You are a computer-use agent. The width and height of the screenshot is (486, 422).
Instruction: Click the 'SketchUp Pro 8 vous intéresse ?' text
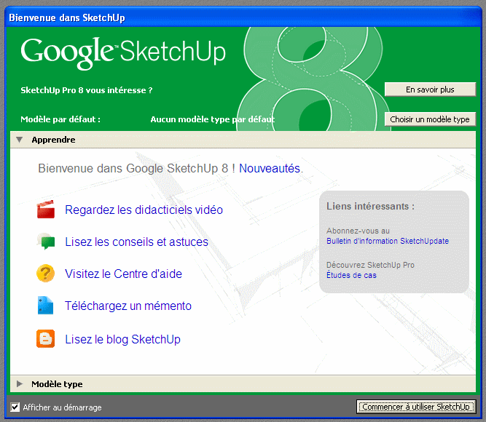click(x=87, y=90)
